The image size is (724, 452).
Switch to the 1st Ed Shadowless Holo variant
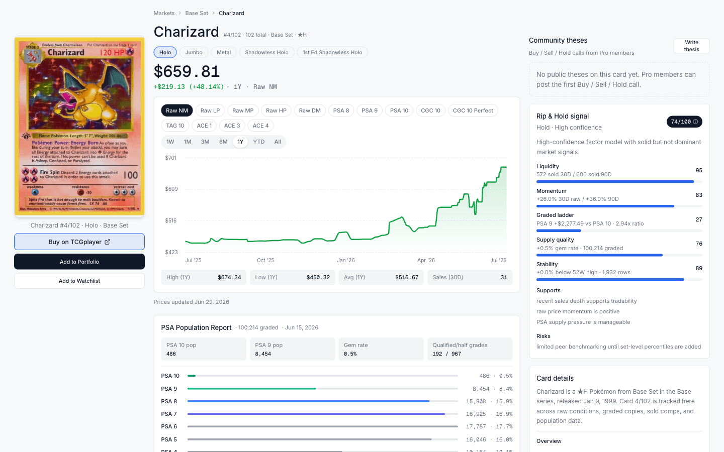click(x=332, y=52)
